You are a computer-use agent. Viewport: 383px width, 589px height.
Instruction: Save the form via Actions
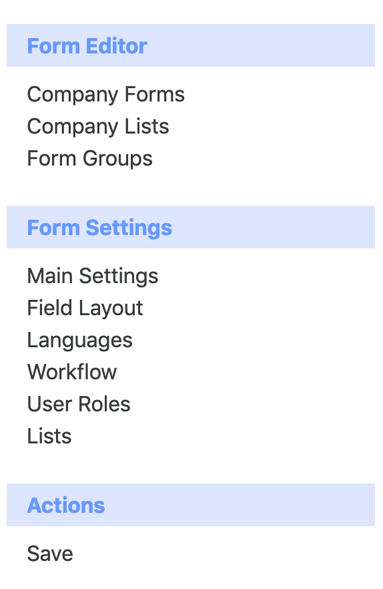pyautogui.click(x=50, y=554)
